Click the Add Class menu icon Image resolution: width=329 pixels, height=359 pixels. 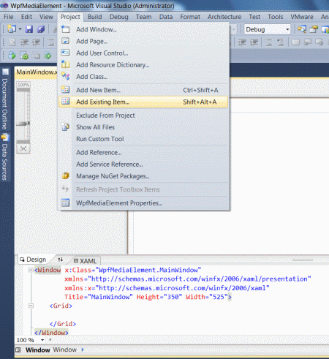click(65, 76)
